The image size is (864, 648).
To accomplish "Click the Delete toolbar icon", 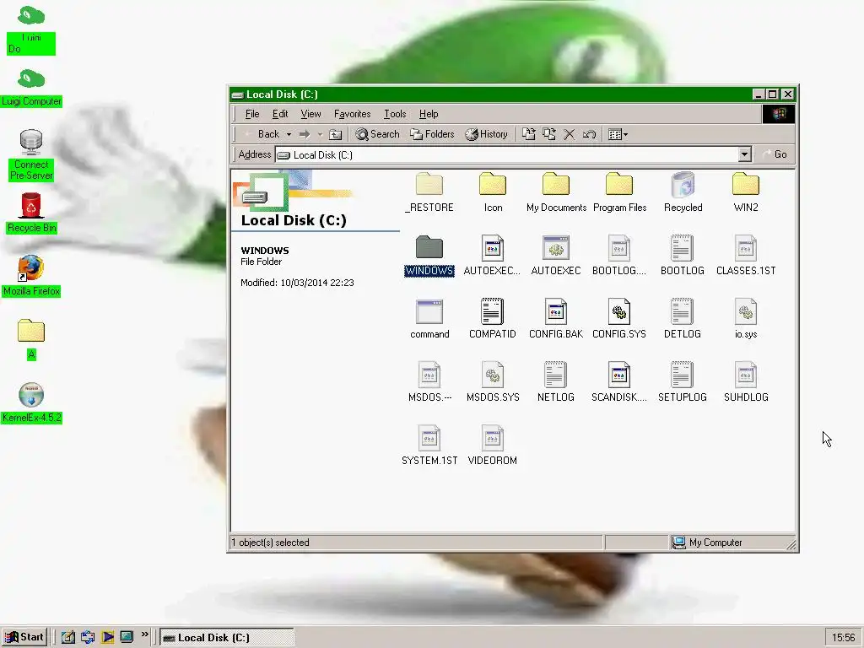I will pos(570,134).
